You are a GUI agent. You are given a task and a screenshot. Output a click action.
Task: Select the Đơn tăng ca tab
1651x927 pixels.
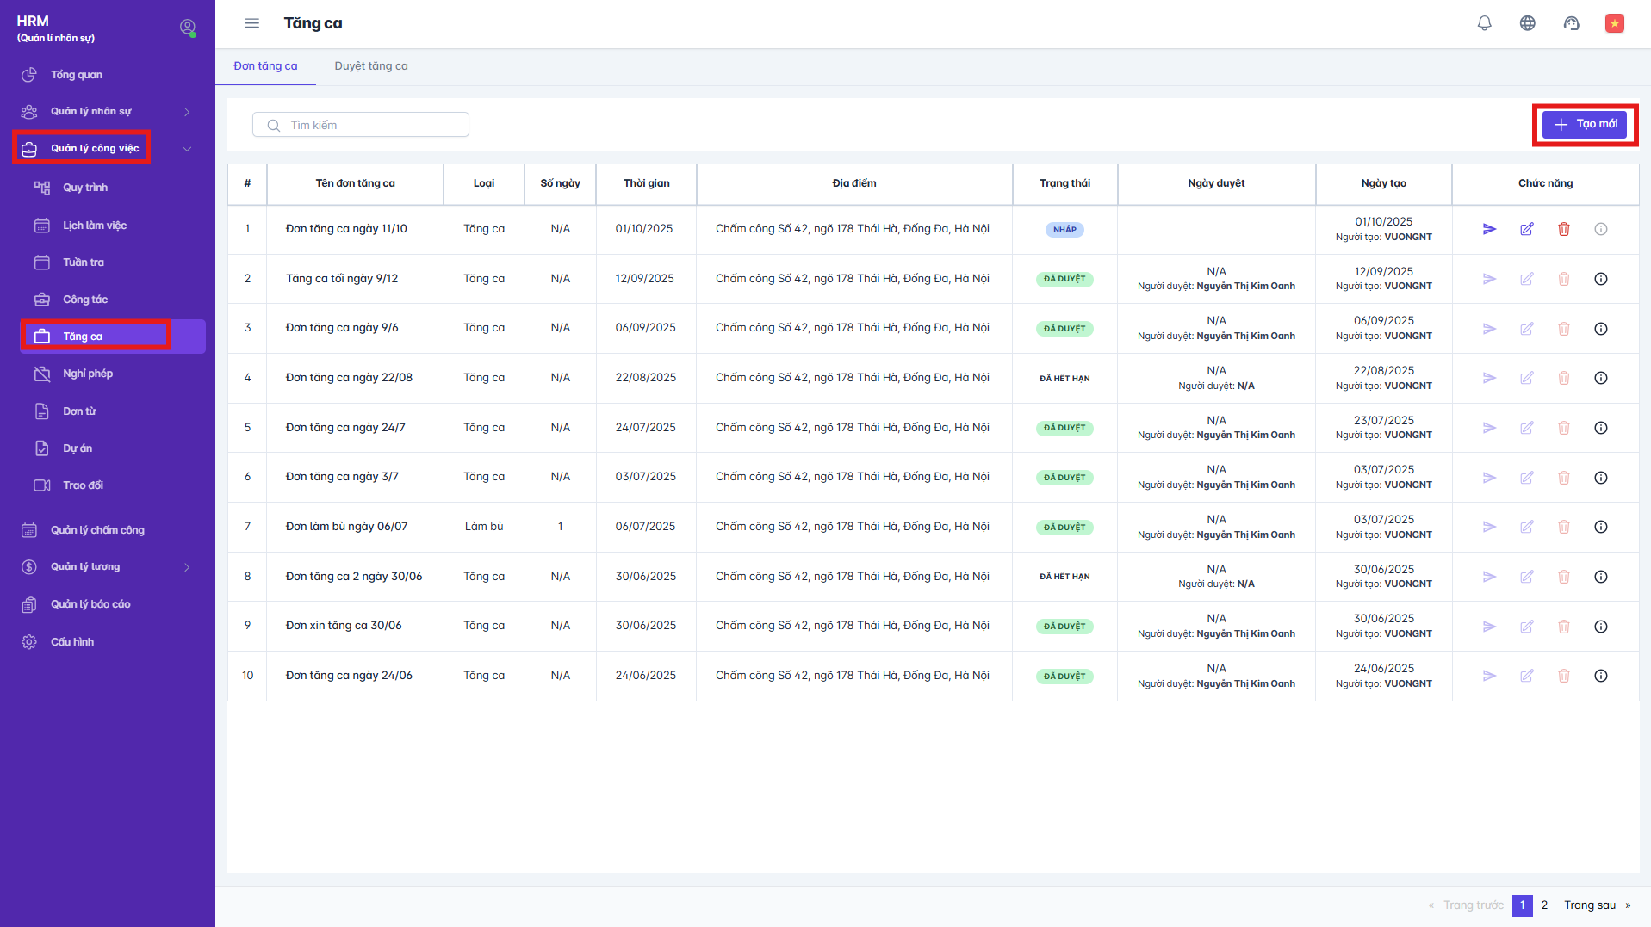click(x=265, y=66)
